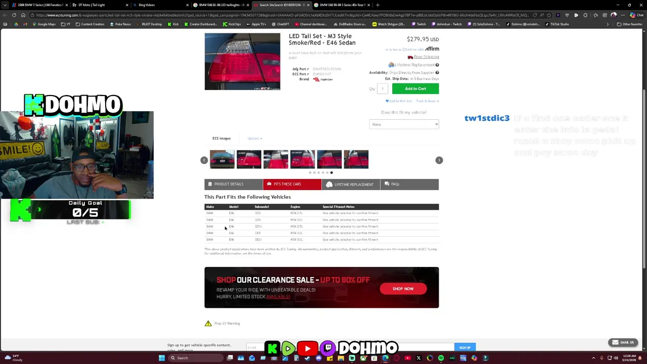
Task: Go to next image carousel arrow
Action: pyautogui.click(x=439, y=160)
